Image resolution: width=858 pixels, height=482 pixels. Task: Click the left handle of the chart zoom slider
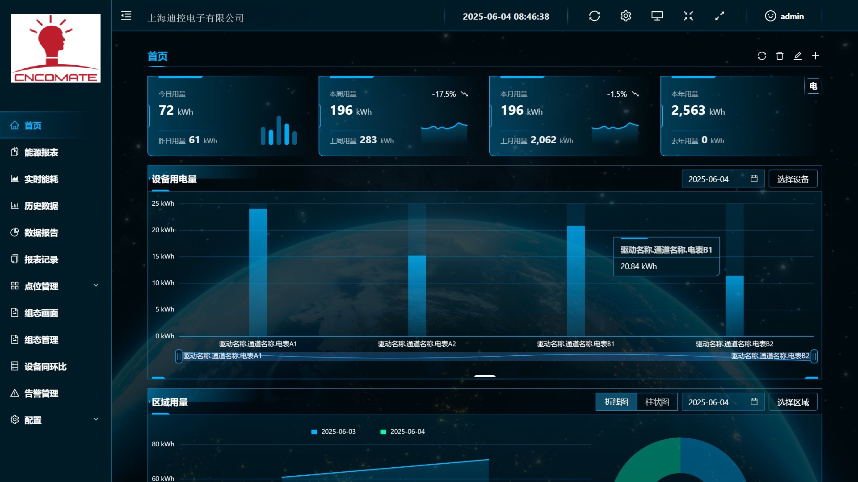[x=179, y=356]
